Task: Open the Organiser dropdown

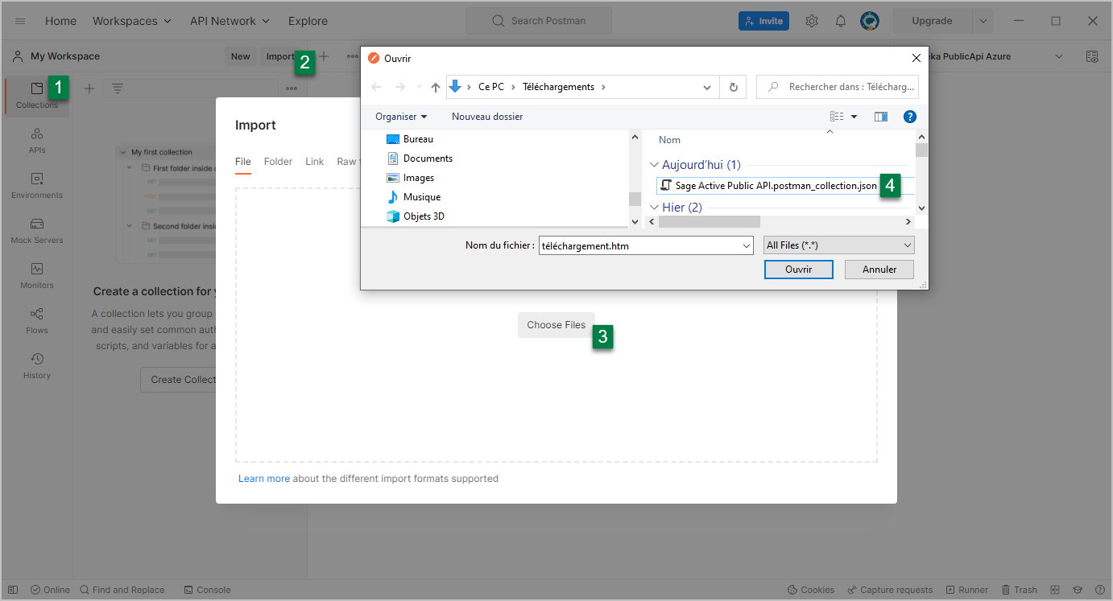Action: click(401, 117)
